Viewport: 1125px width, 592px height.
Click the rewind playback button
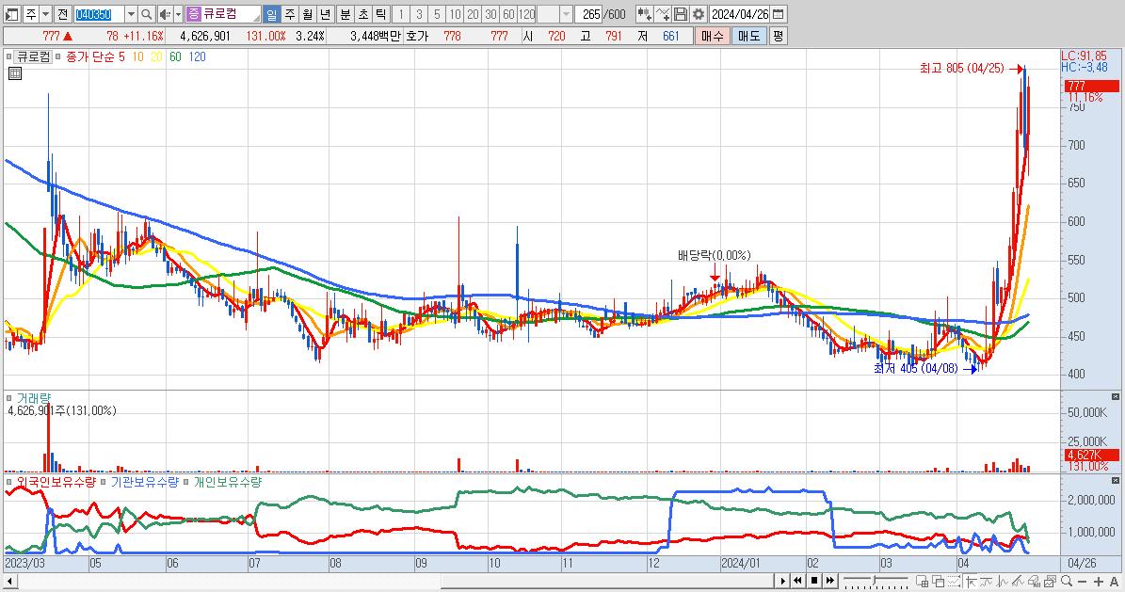tap(797, 581)
